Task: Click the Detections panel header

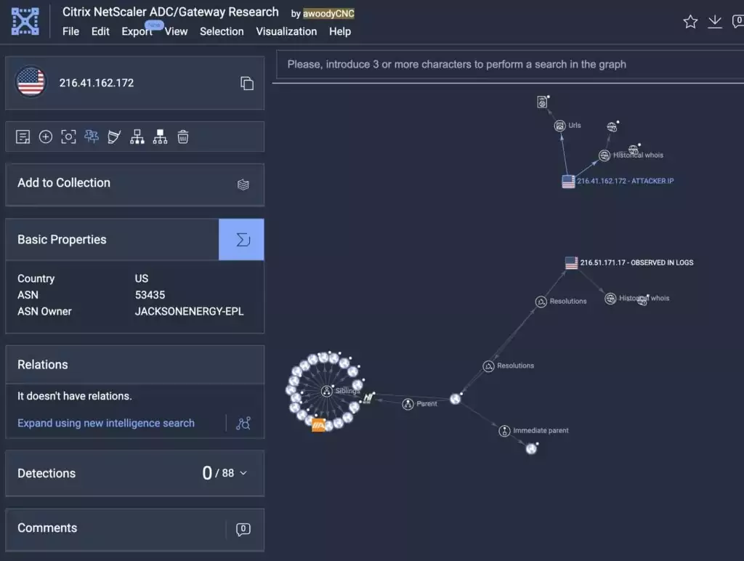Action: point(134,473)
